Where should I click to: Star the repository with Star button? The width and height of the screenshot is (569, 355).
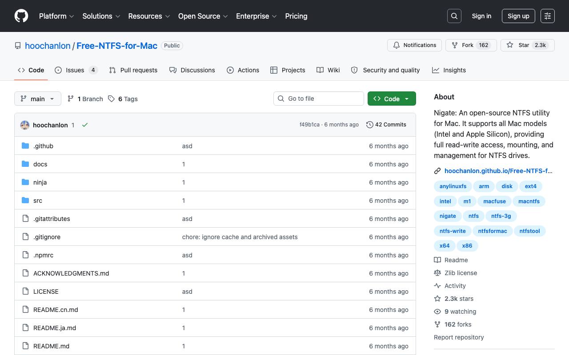(527, 45)
